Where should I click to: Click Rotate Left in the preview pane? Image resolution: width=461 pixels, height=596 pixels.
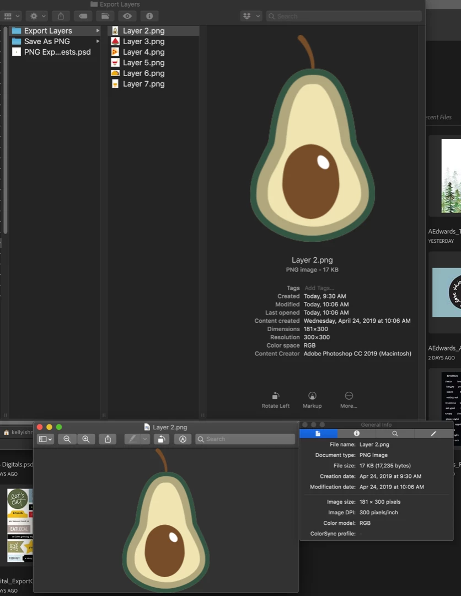pyautogui.click(x=276, y=400)
